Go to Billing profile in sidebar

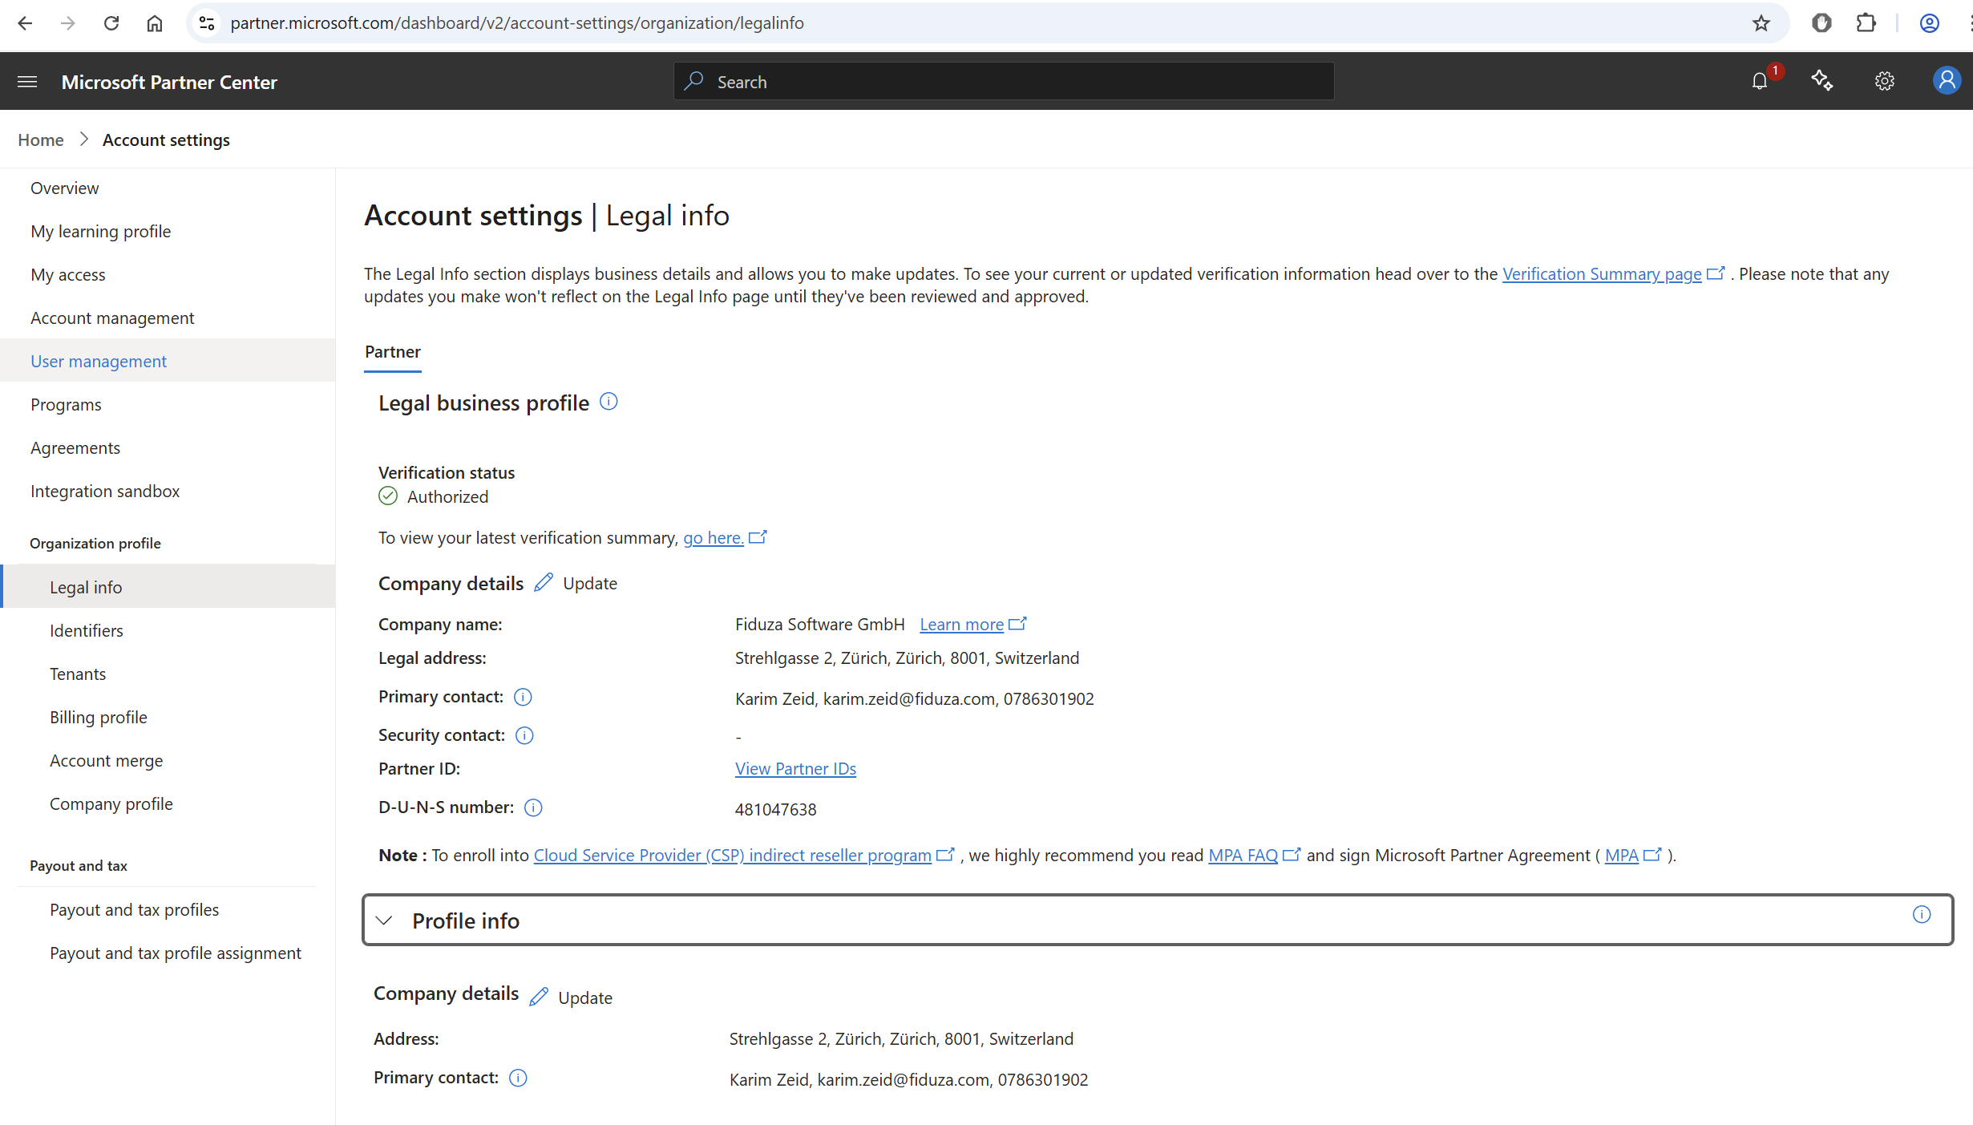click(99, 718)
